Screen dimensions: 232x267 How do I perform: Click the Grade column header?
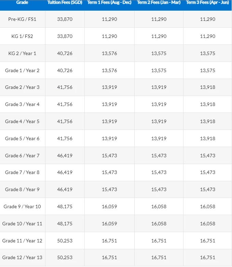[22, 2]
